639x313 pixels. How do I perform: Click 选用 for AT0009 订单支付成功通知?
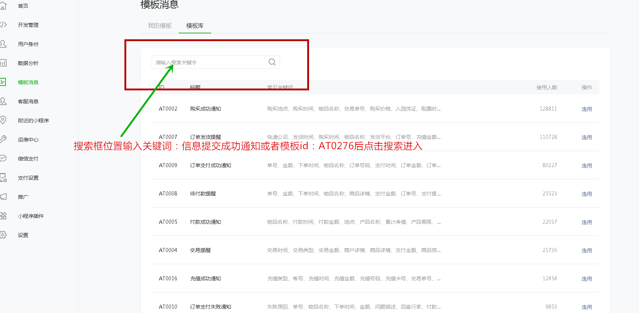[x=586, y=166]
